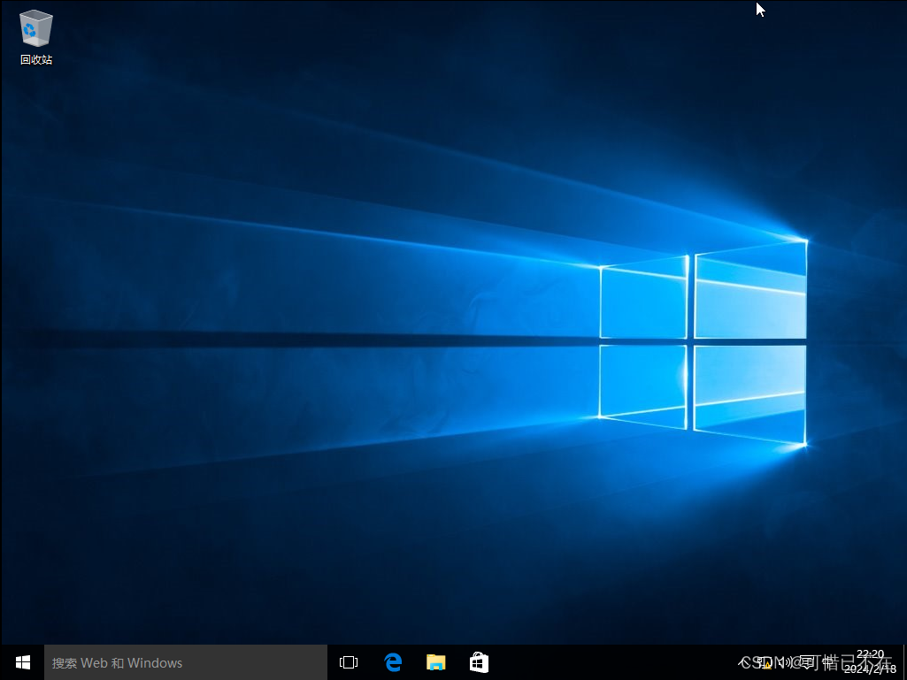
Task: Open the network status tray icon
Action: pos(765,662)
